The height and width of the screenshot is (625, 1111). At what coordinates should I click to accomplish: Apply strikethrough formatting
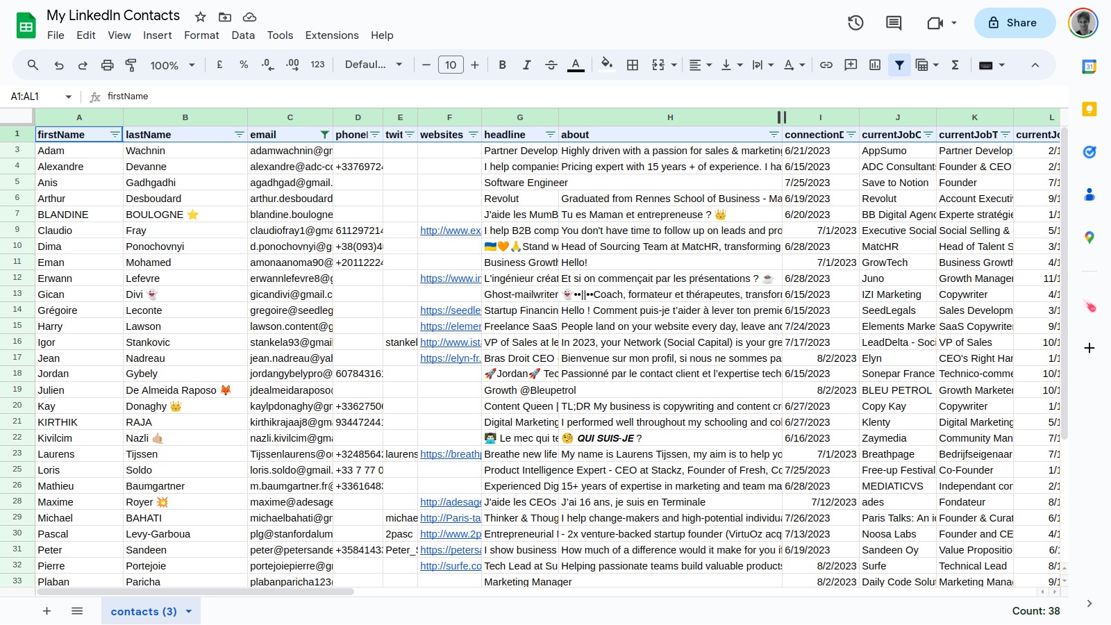551,65
